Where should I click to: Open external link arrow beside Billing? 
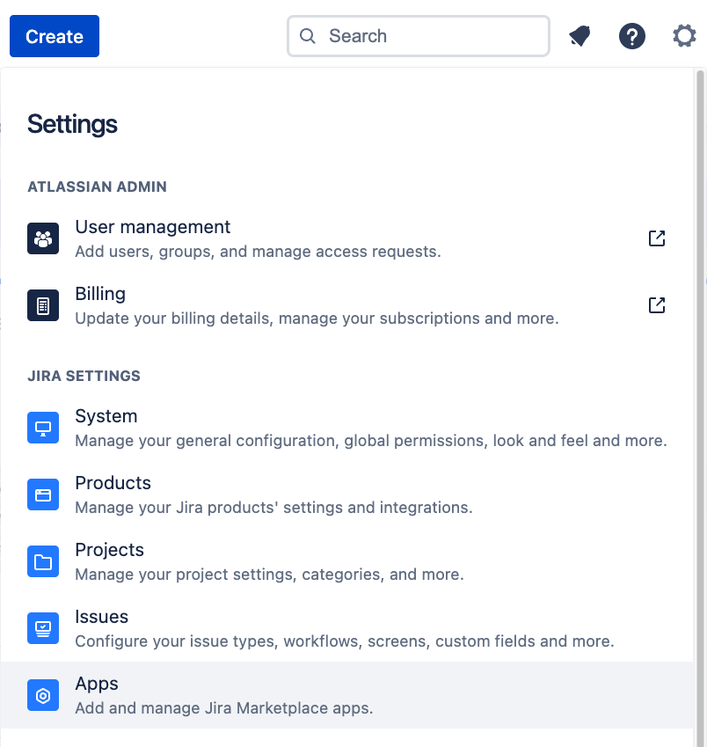pos(657,305)
